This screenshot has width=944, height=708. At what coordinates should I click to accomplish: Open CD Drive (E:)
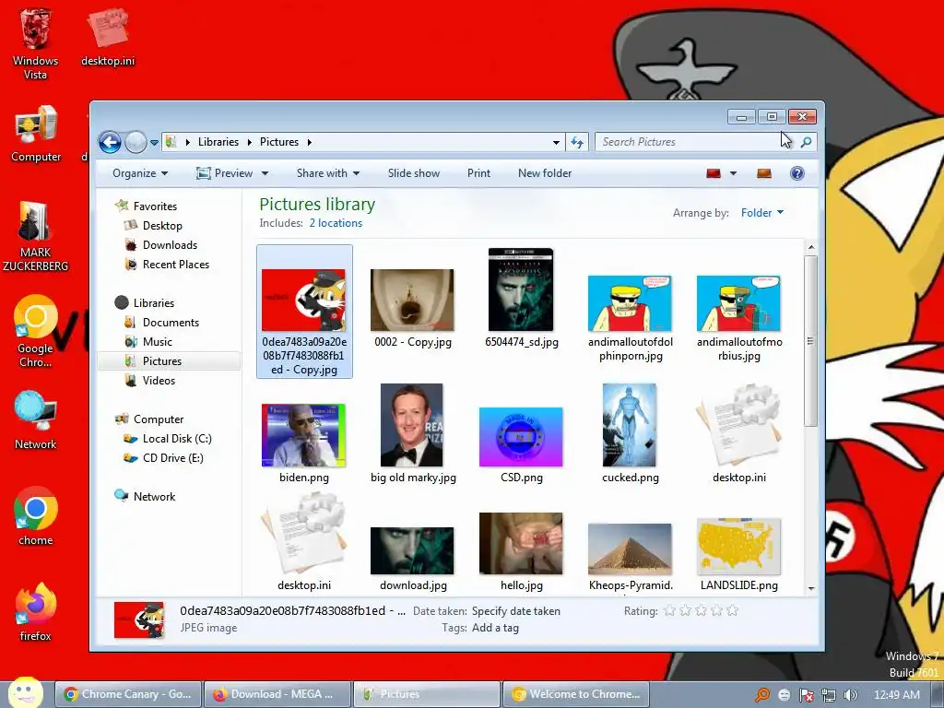172,457
